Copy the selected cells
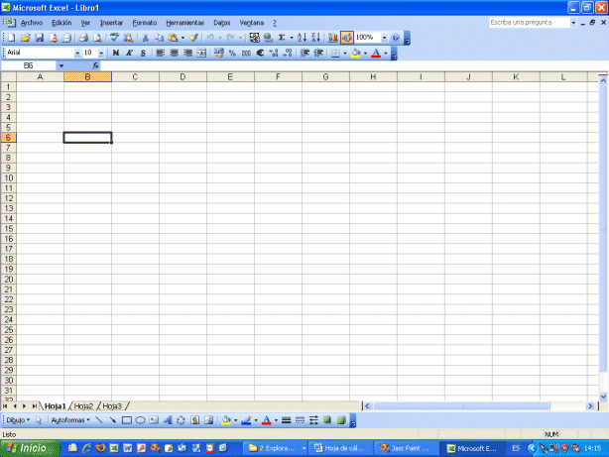Image resolution: width=609 pixels, height=457 pixels. pos(160,38)
